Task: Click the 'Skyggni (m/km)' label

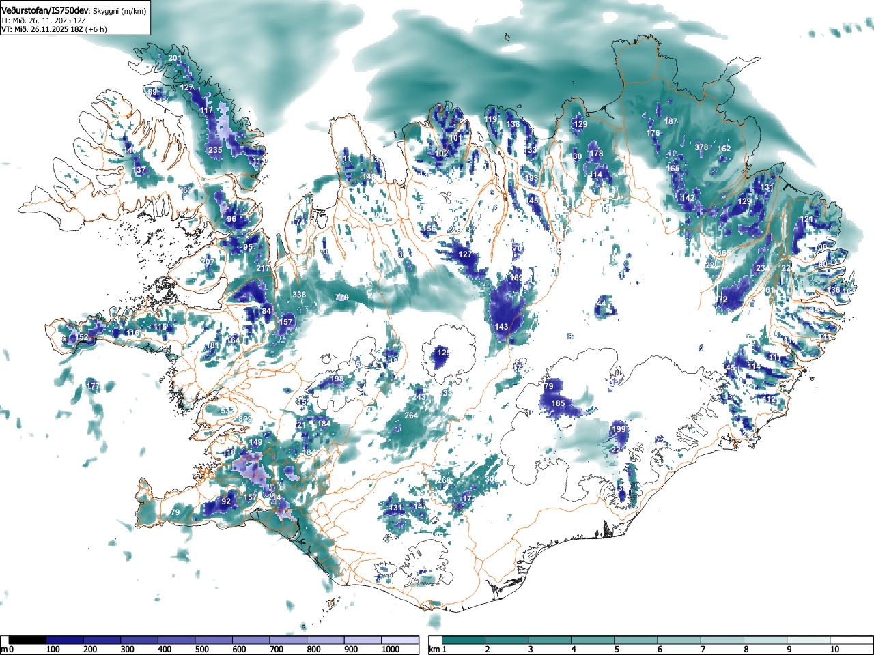Action: pyautogui.click(x=120, y=11)
